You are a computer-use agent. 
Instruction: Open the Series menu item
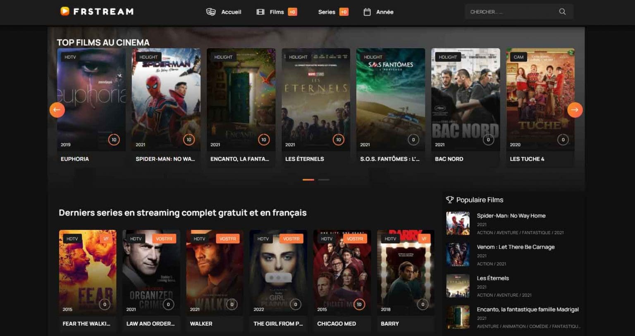(327, 12)
